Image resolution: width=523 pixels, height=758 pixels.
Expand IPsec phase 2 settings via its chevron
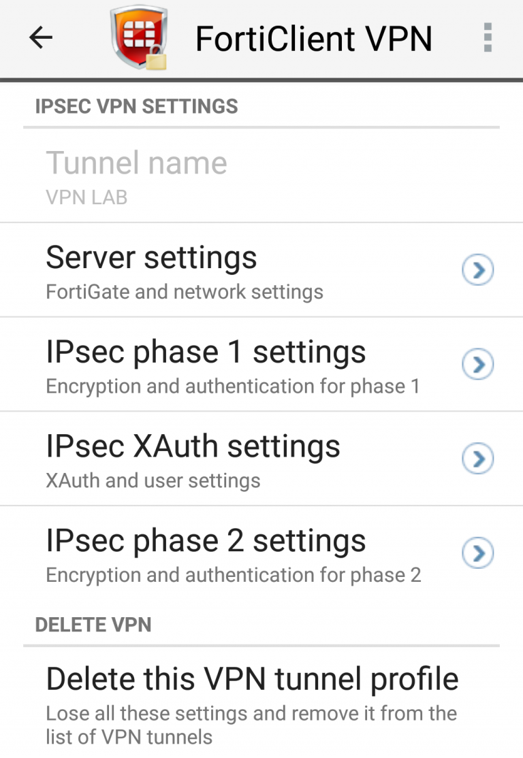477,553
